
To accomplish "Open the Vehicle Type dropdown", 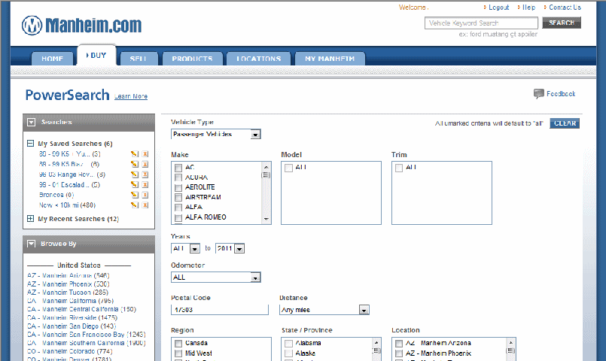I will 216,135.
